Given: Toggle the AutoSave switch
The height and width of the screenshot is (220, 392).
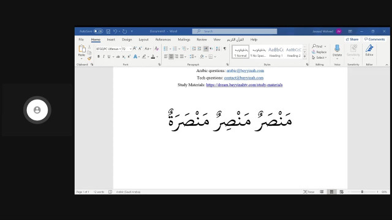Looking at the screenshot, I should tap(98, 31).
